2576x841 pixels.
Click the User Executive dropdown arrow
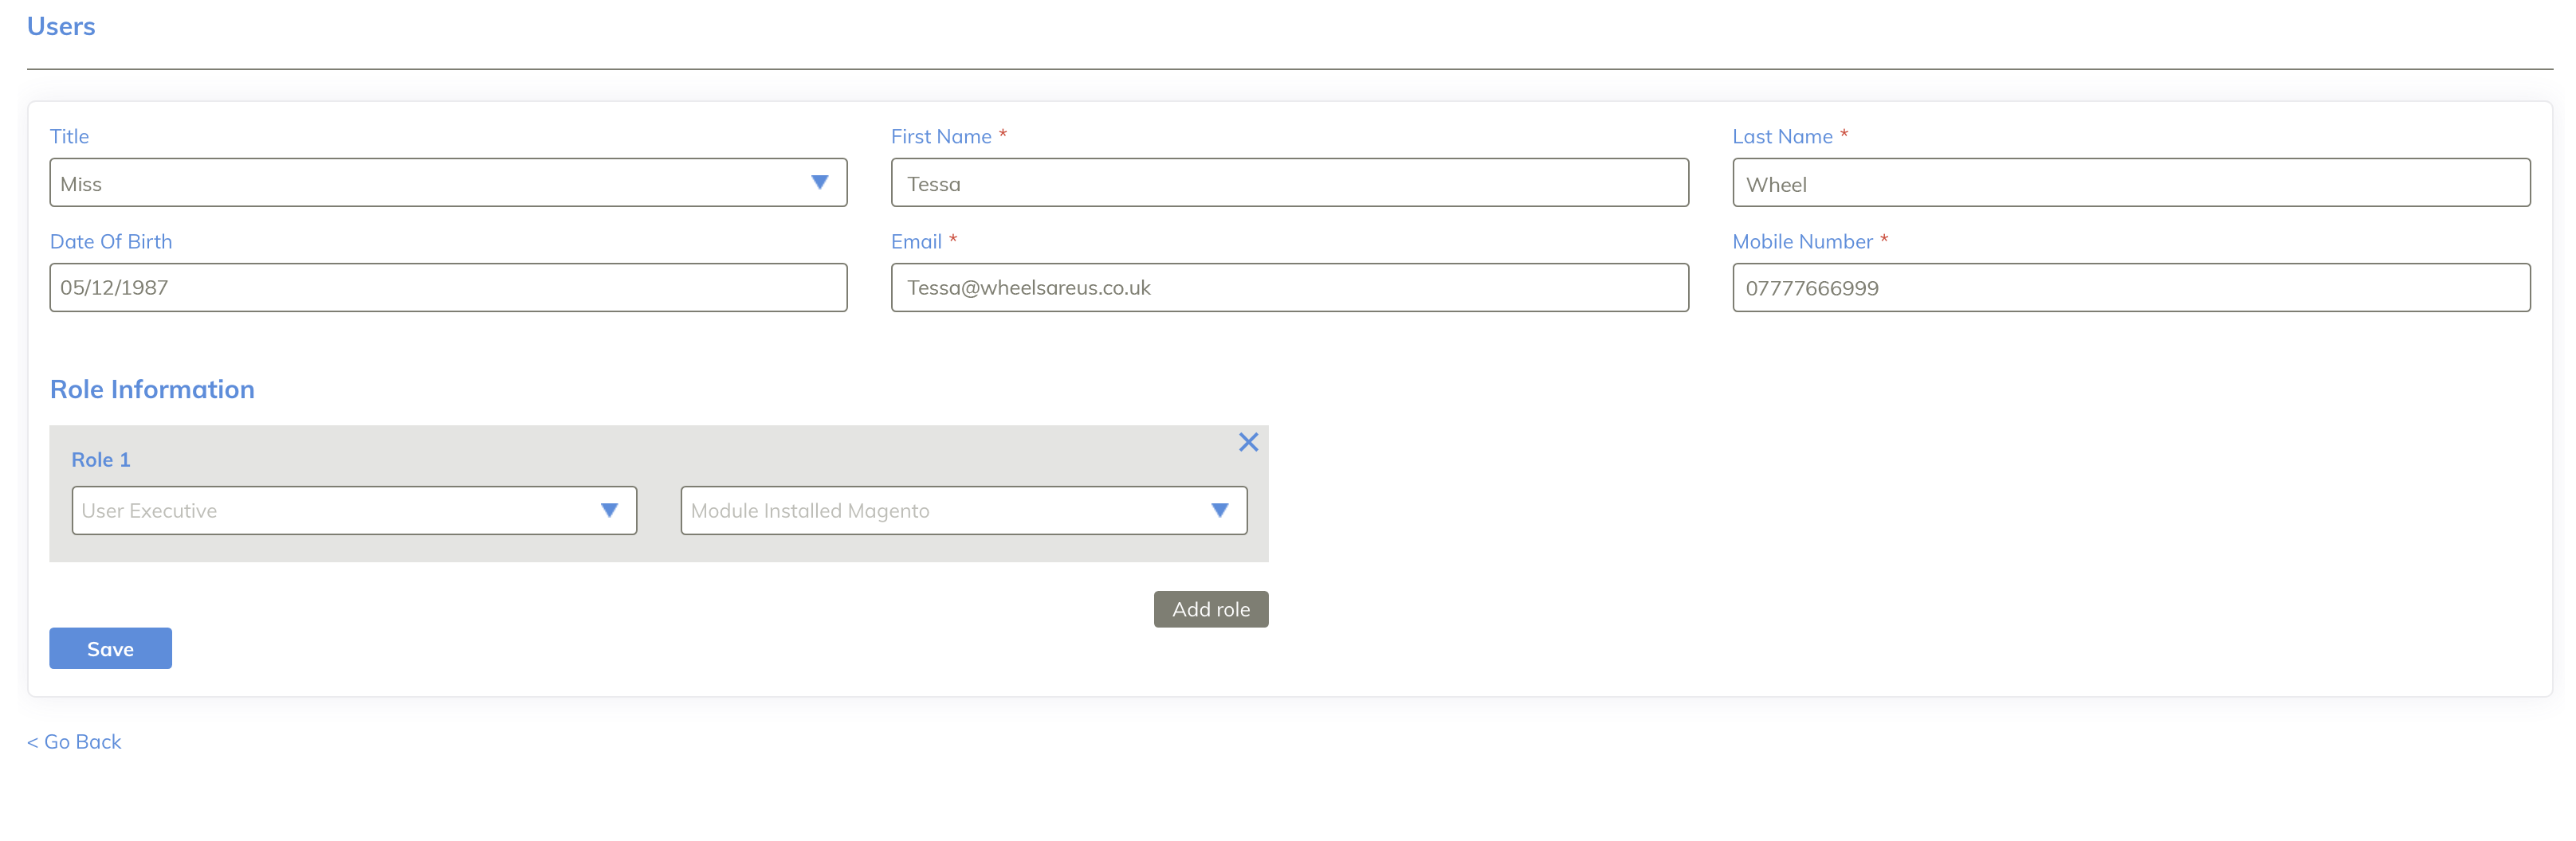(x=609, y=510)
